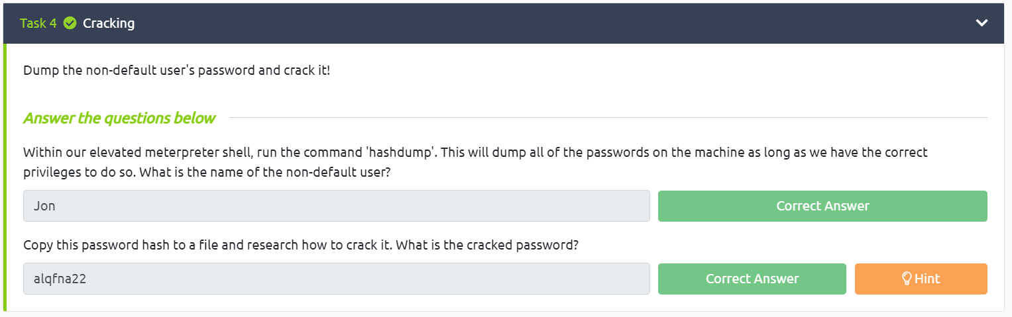This screenshot has width=1012, height=317.
Task: Click Correct Answer button beside the alqfna22 field
Action: pyautogui.click(x=752, y=279)
